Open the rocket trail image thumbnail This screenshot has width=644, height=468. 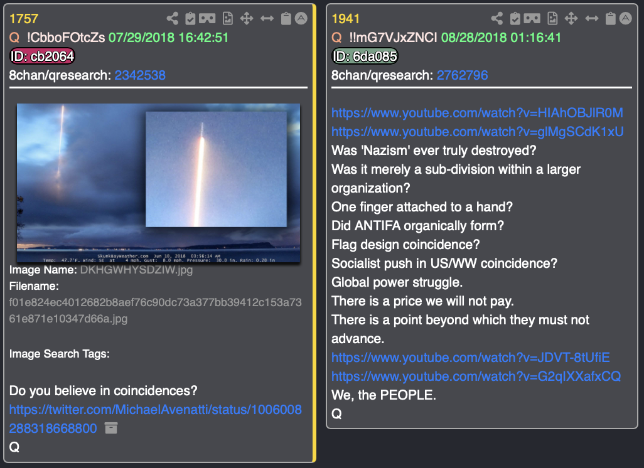coord(159,183)
